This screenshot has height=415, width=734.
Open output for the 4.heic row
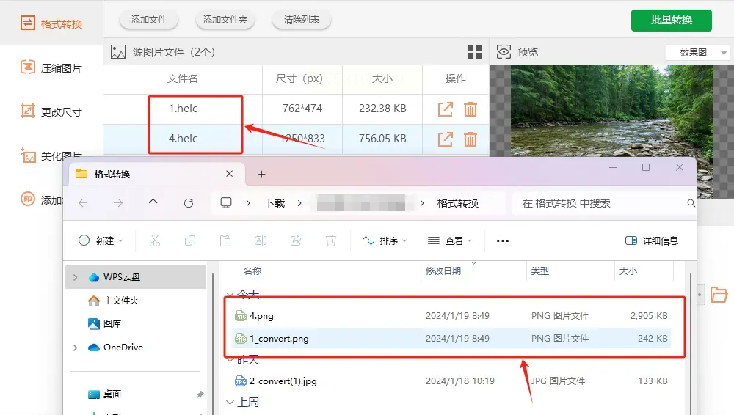pyautogui.click(x=446, y=139)
